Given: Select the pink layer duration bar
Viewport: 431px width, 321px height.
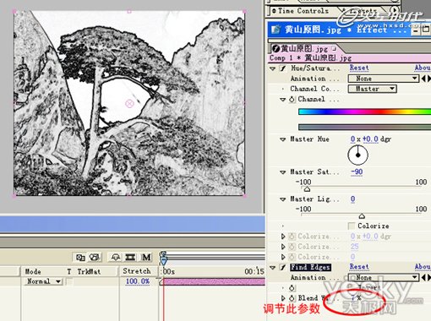Looking at the screenshot, I should 214,282.
